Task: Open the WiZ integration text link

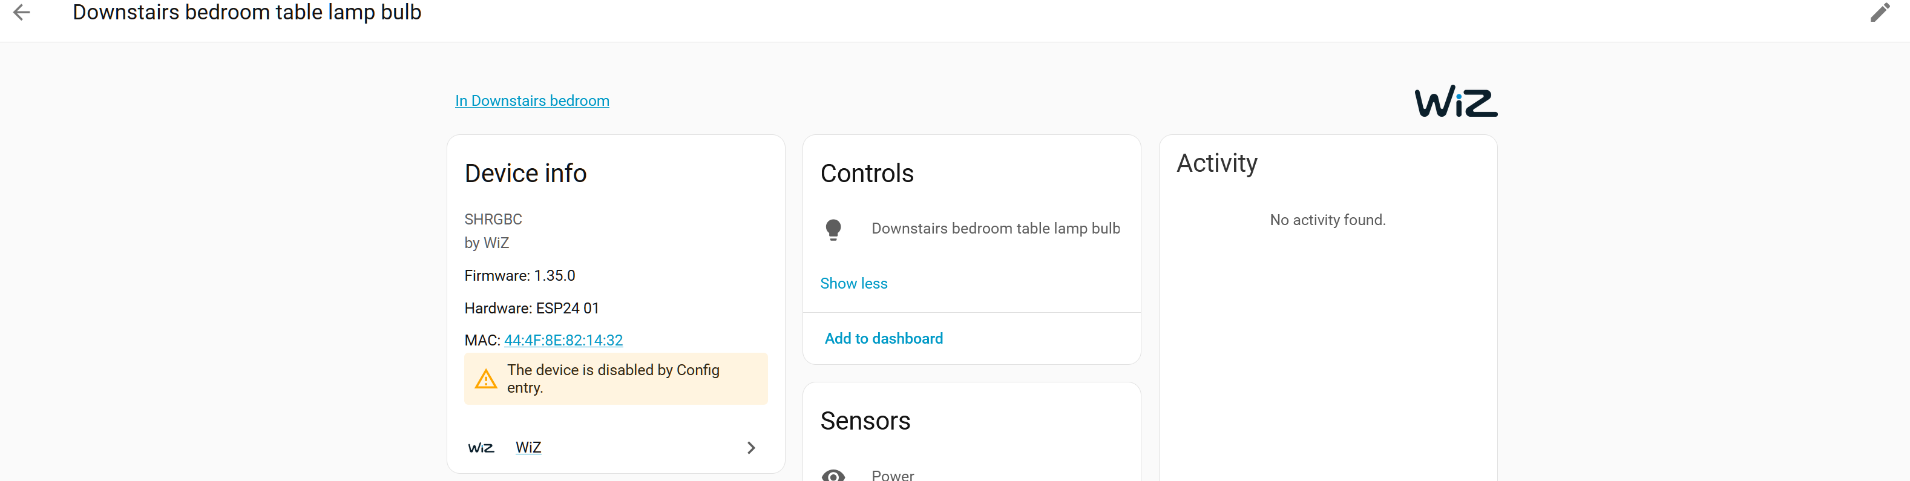Action: [x=528, y=448]
